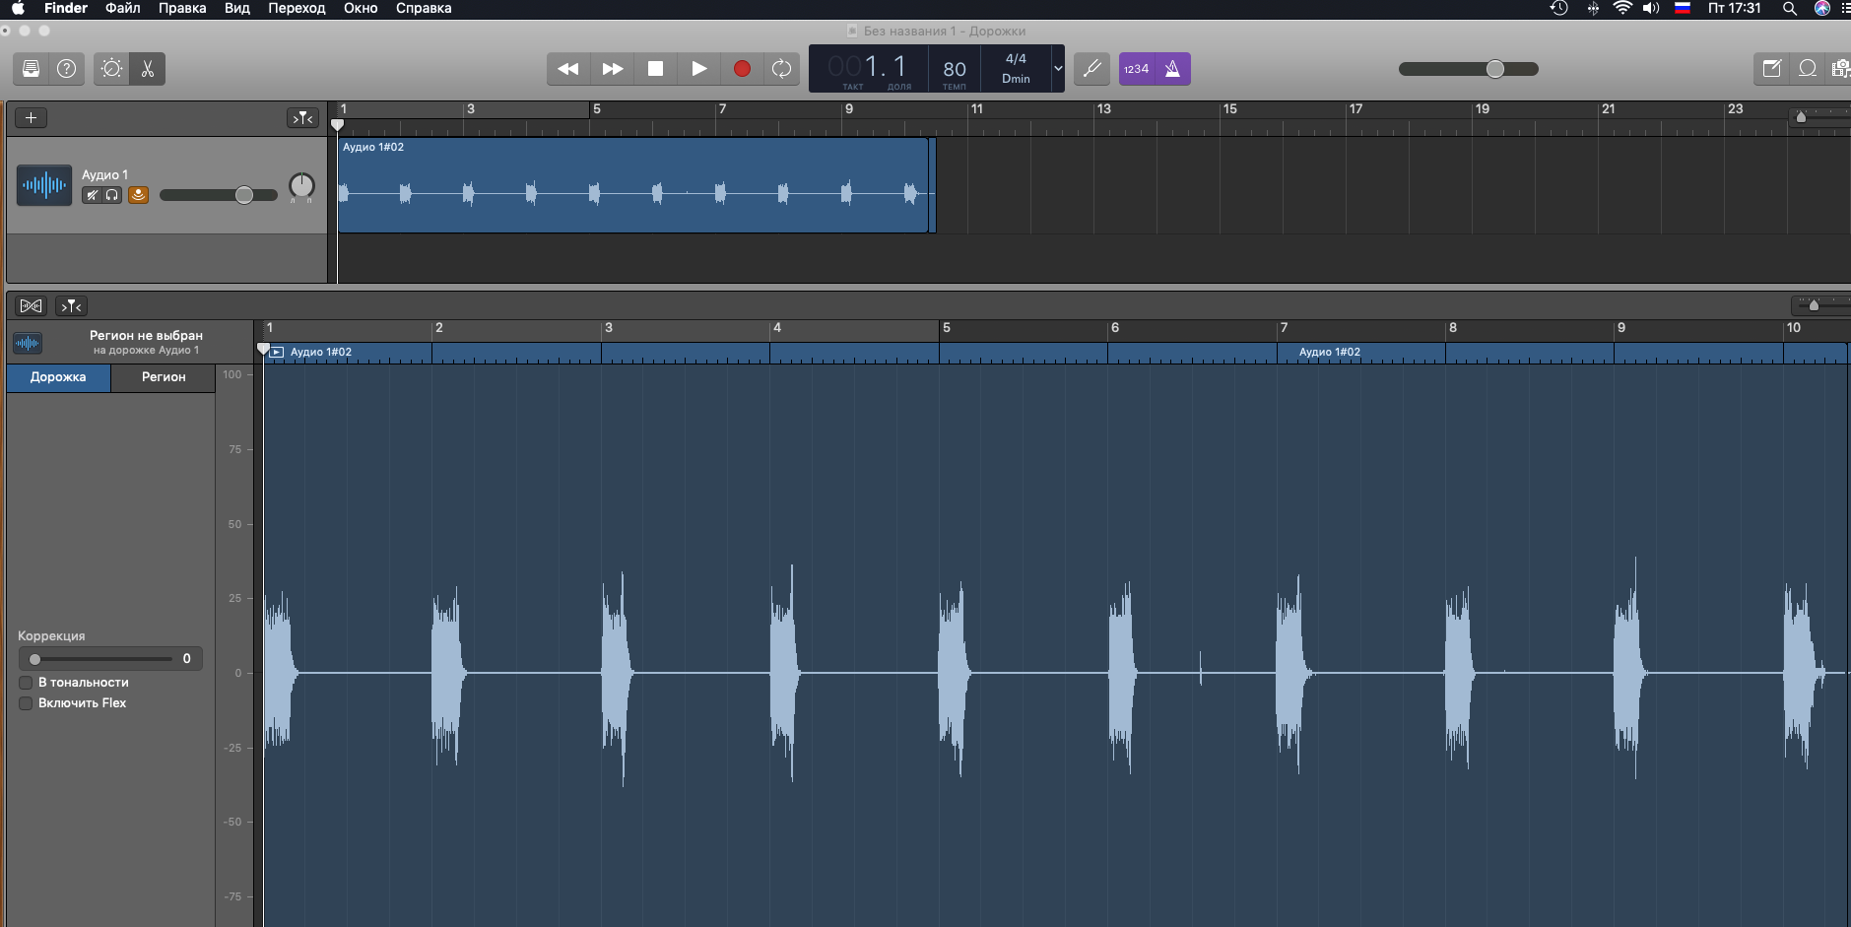
Task: Open Time Machine status icon
Action: point(1558,8)
